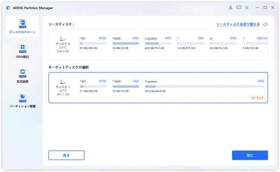
Task: Click the ディスク 0 drive icon
Action: tap(63, 39)
